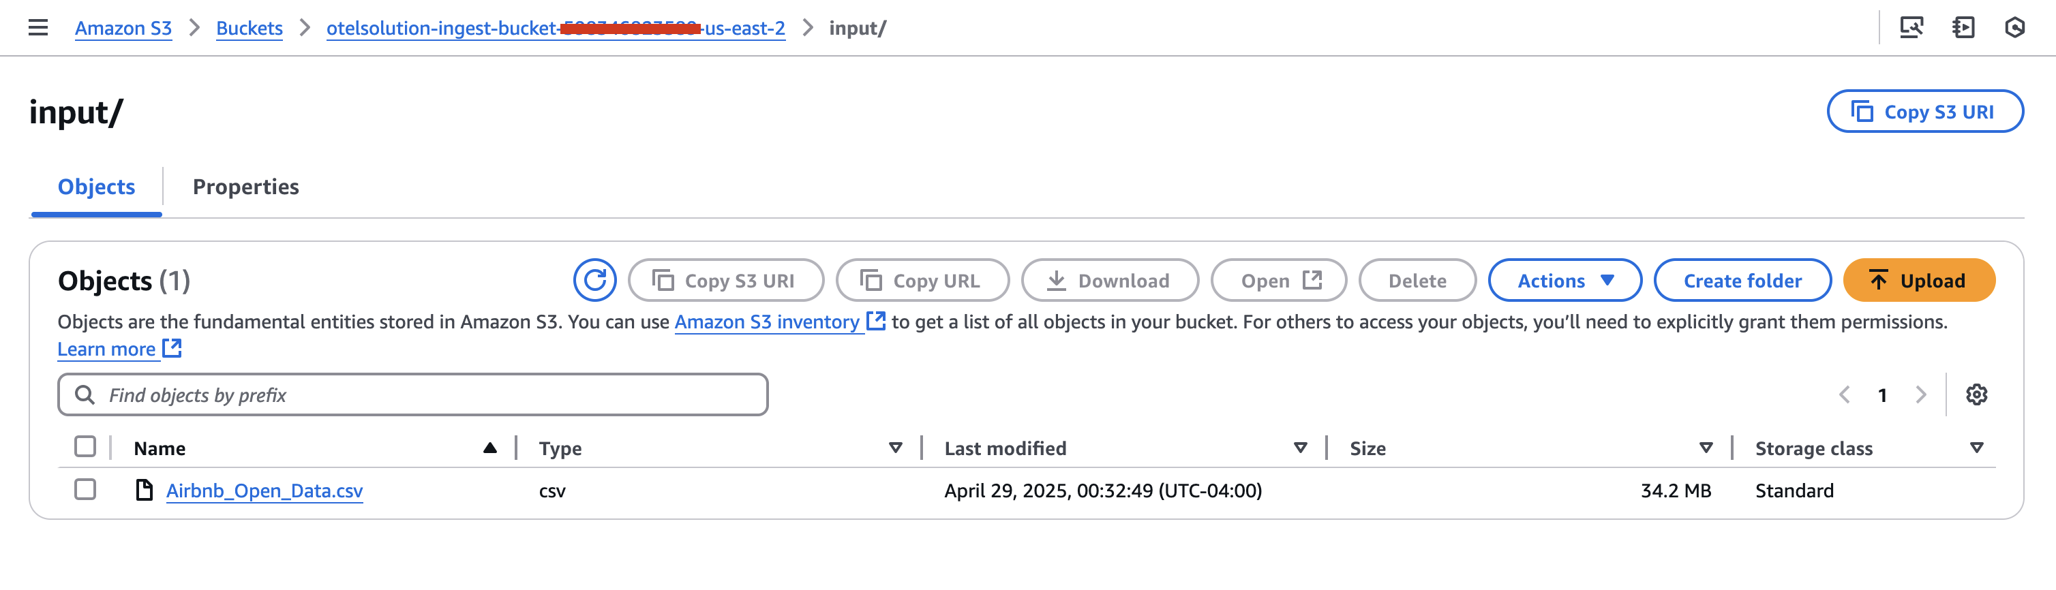Click the Type column header label

point(560,449)
